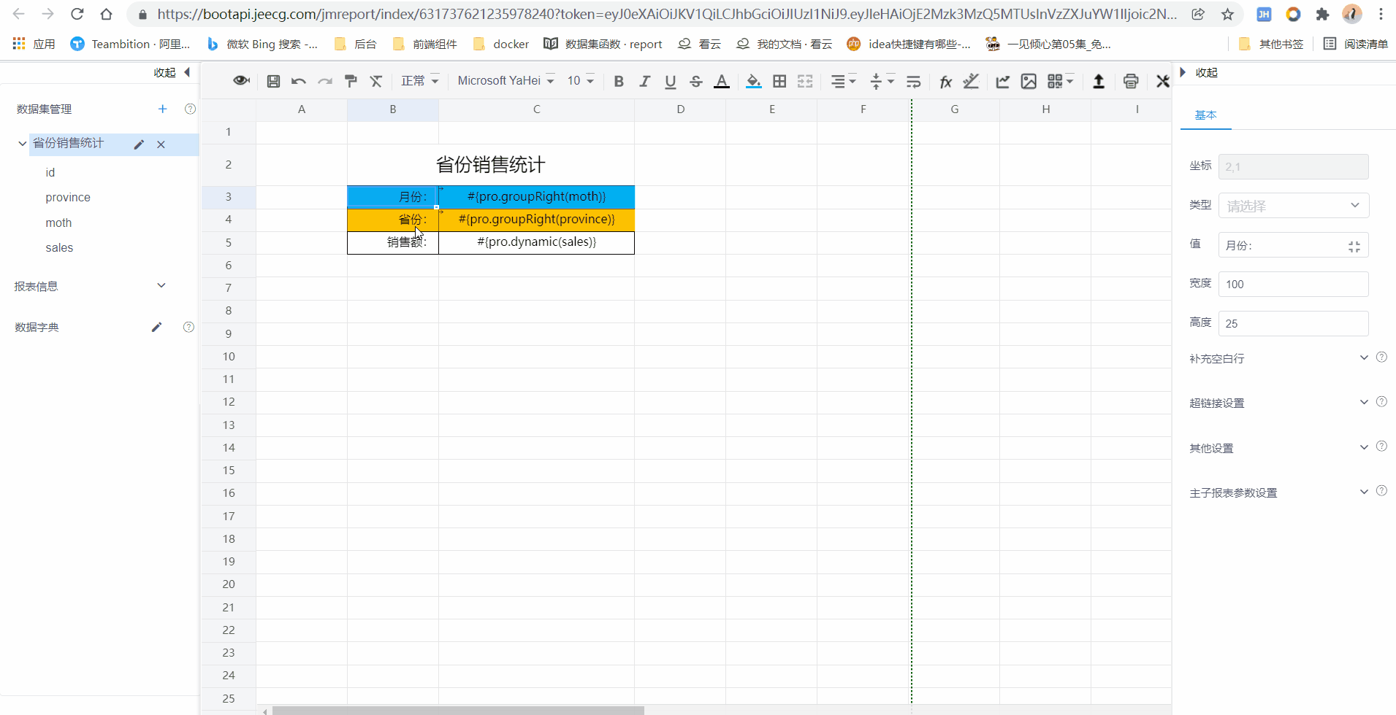Open vertical alignment dropdown
The height and width of the screenshot is (715, 1396).
point(882,81)
